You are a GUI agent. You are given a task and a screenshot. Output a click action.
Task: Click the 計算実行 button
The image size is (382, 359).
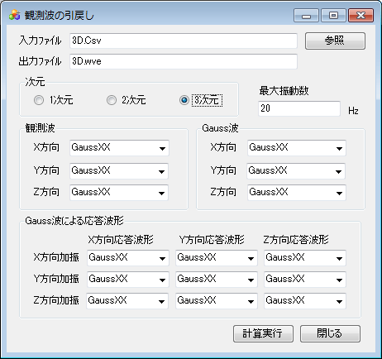pos(263,333)
